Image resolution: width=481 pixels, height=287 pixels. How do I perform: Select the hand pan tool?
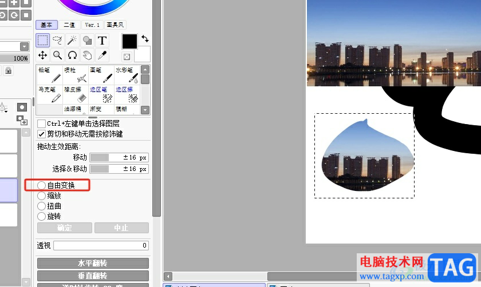click(87, 55)
